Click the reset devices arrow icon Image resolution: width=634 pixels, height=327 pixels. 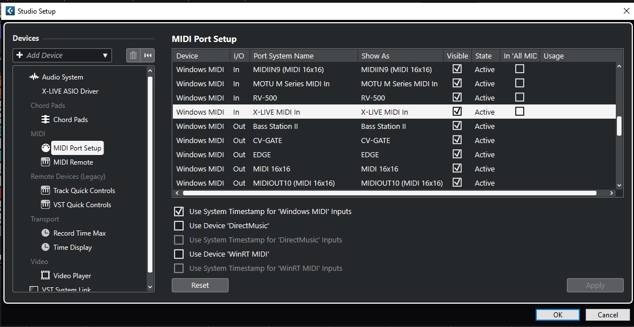click(x=148, y=55)
